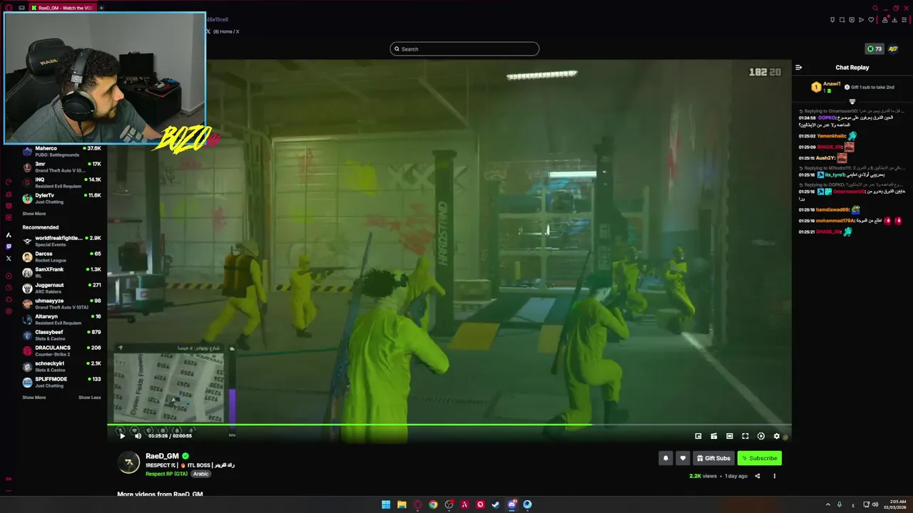The width and height of the screenshot is (913, 513).
Task: Toggle theater mode
Action: tap(730, 436)
